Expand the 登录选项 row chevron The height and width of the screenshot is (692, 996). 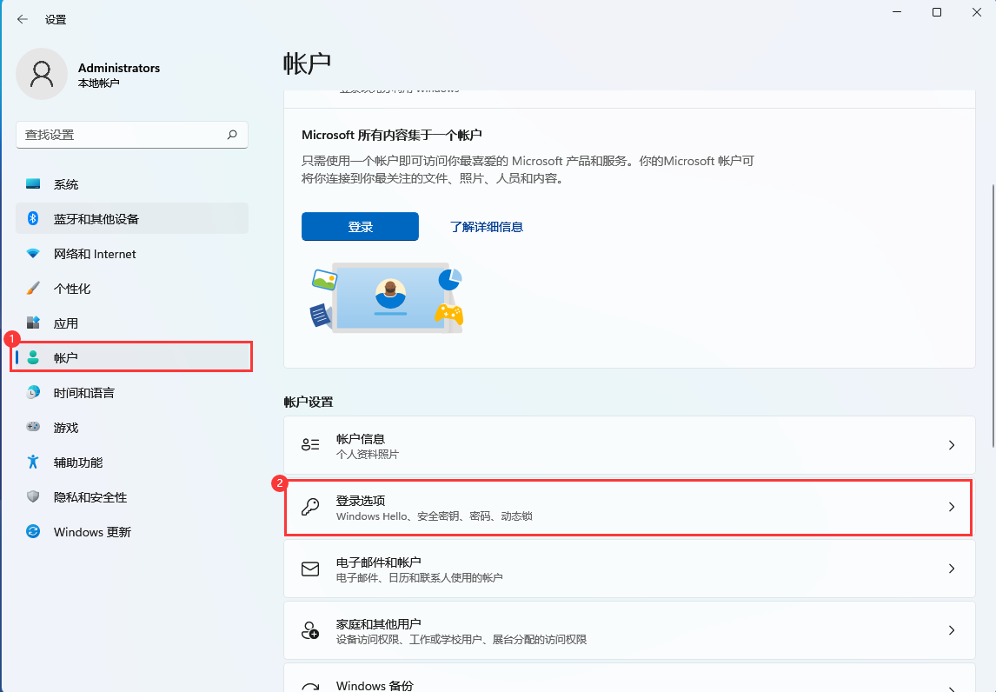pos(951,507)
